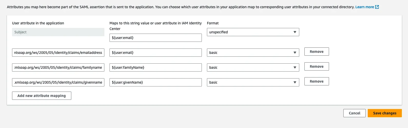
Task: Focus the familyname claim attribute field
Action: [x=58, y=67]
